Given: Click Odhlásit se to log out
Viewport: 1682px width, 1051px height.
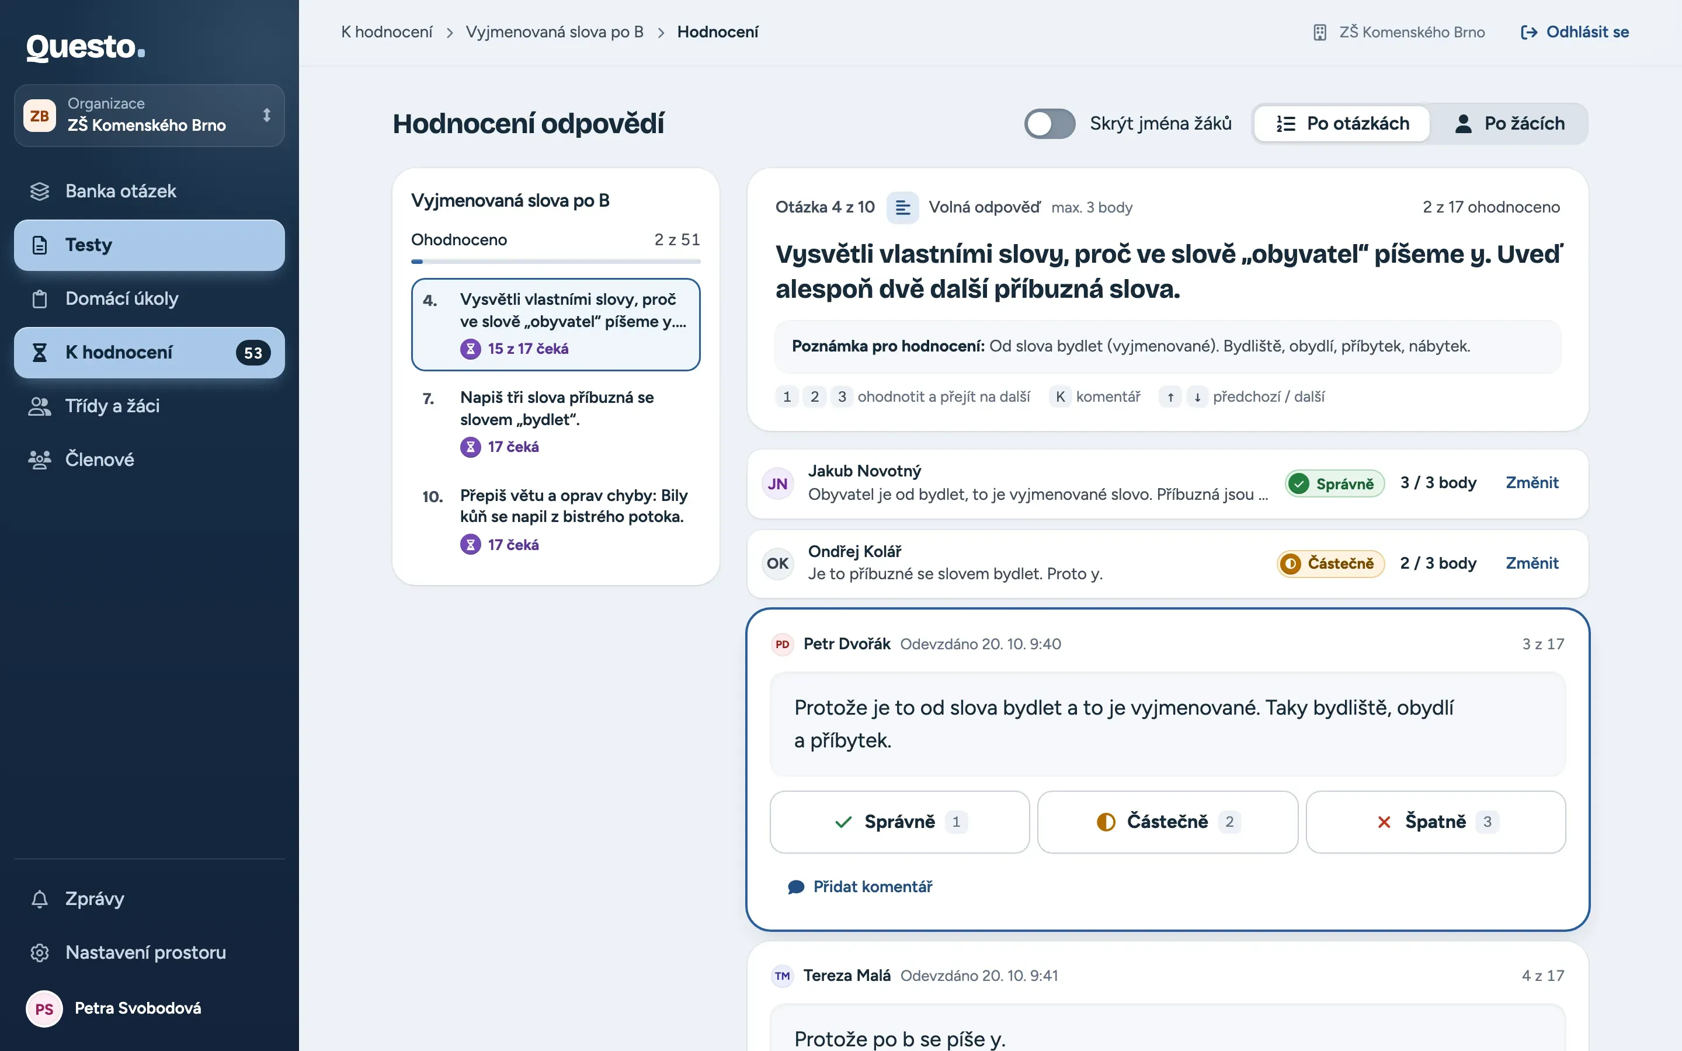Looking at the screenshot, I should coord(1575,32).
